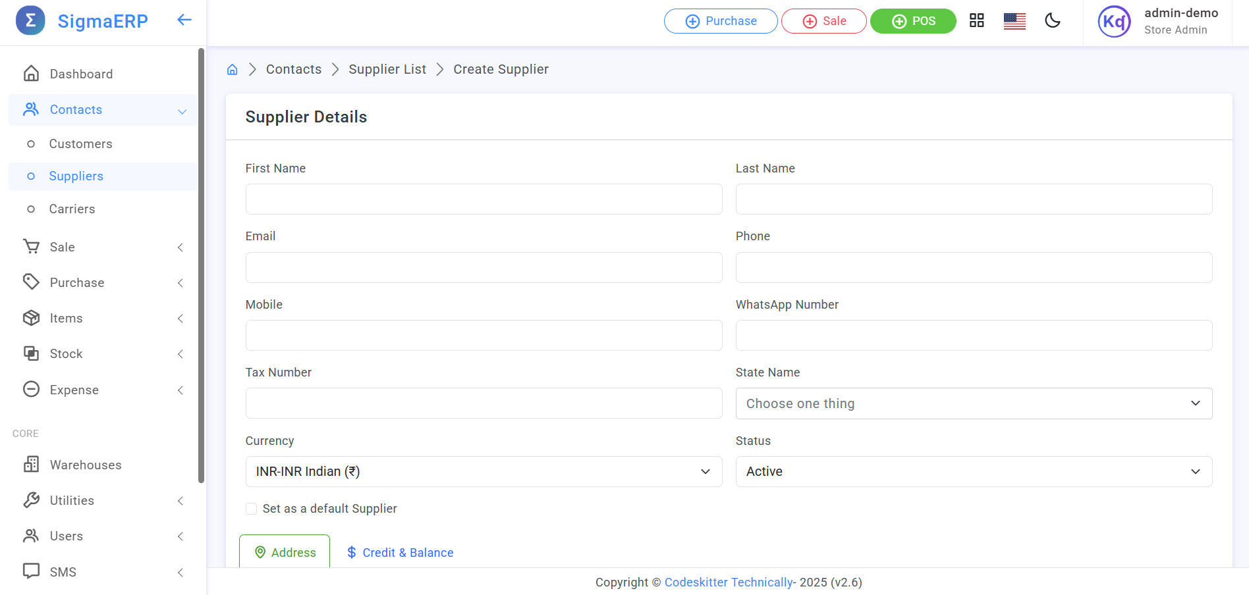
Task: Click the Kd profile avatar icon
Action: (x=1114, y=21)
